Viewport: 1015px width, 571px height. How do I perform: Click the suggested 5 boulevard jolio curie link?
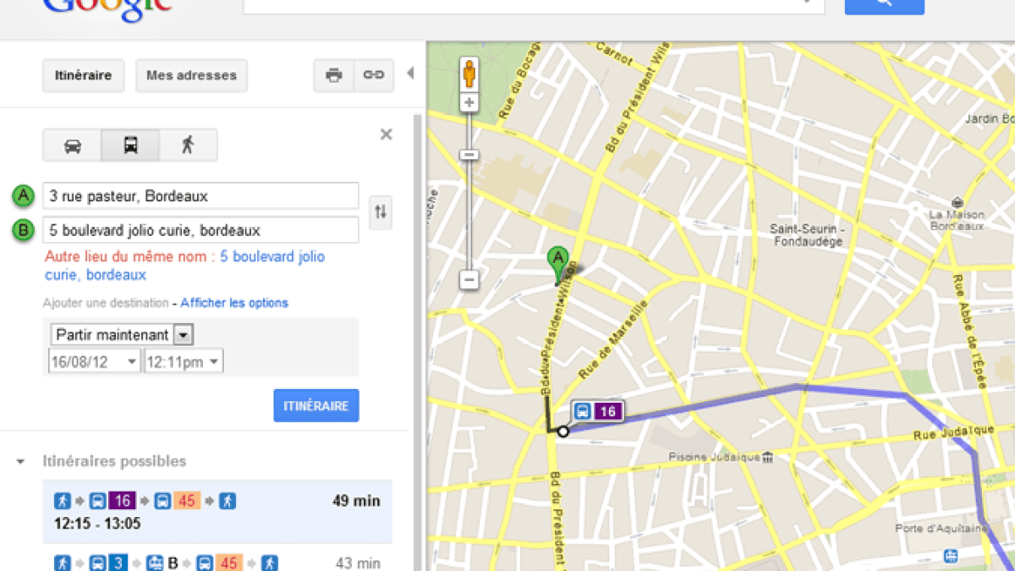click(184, 266)
